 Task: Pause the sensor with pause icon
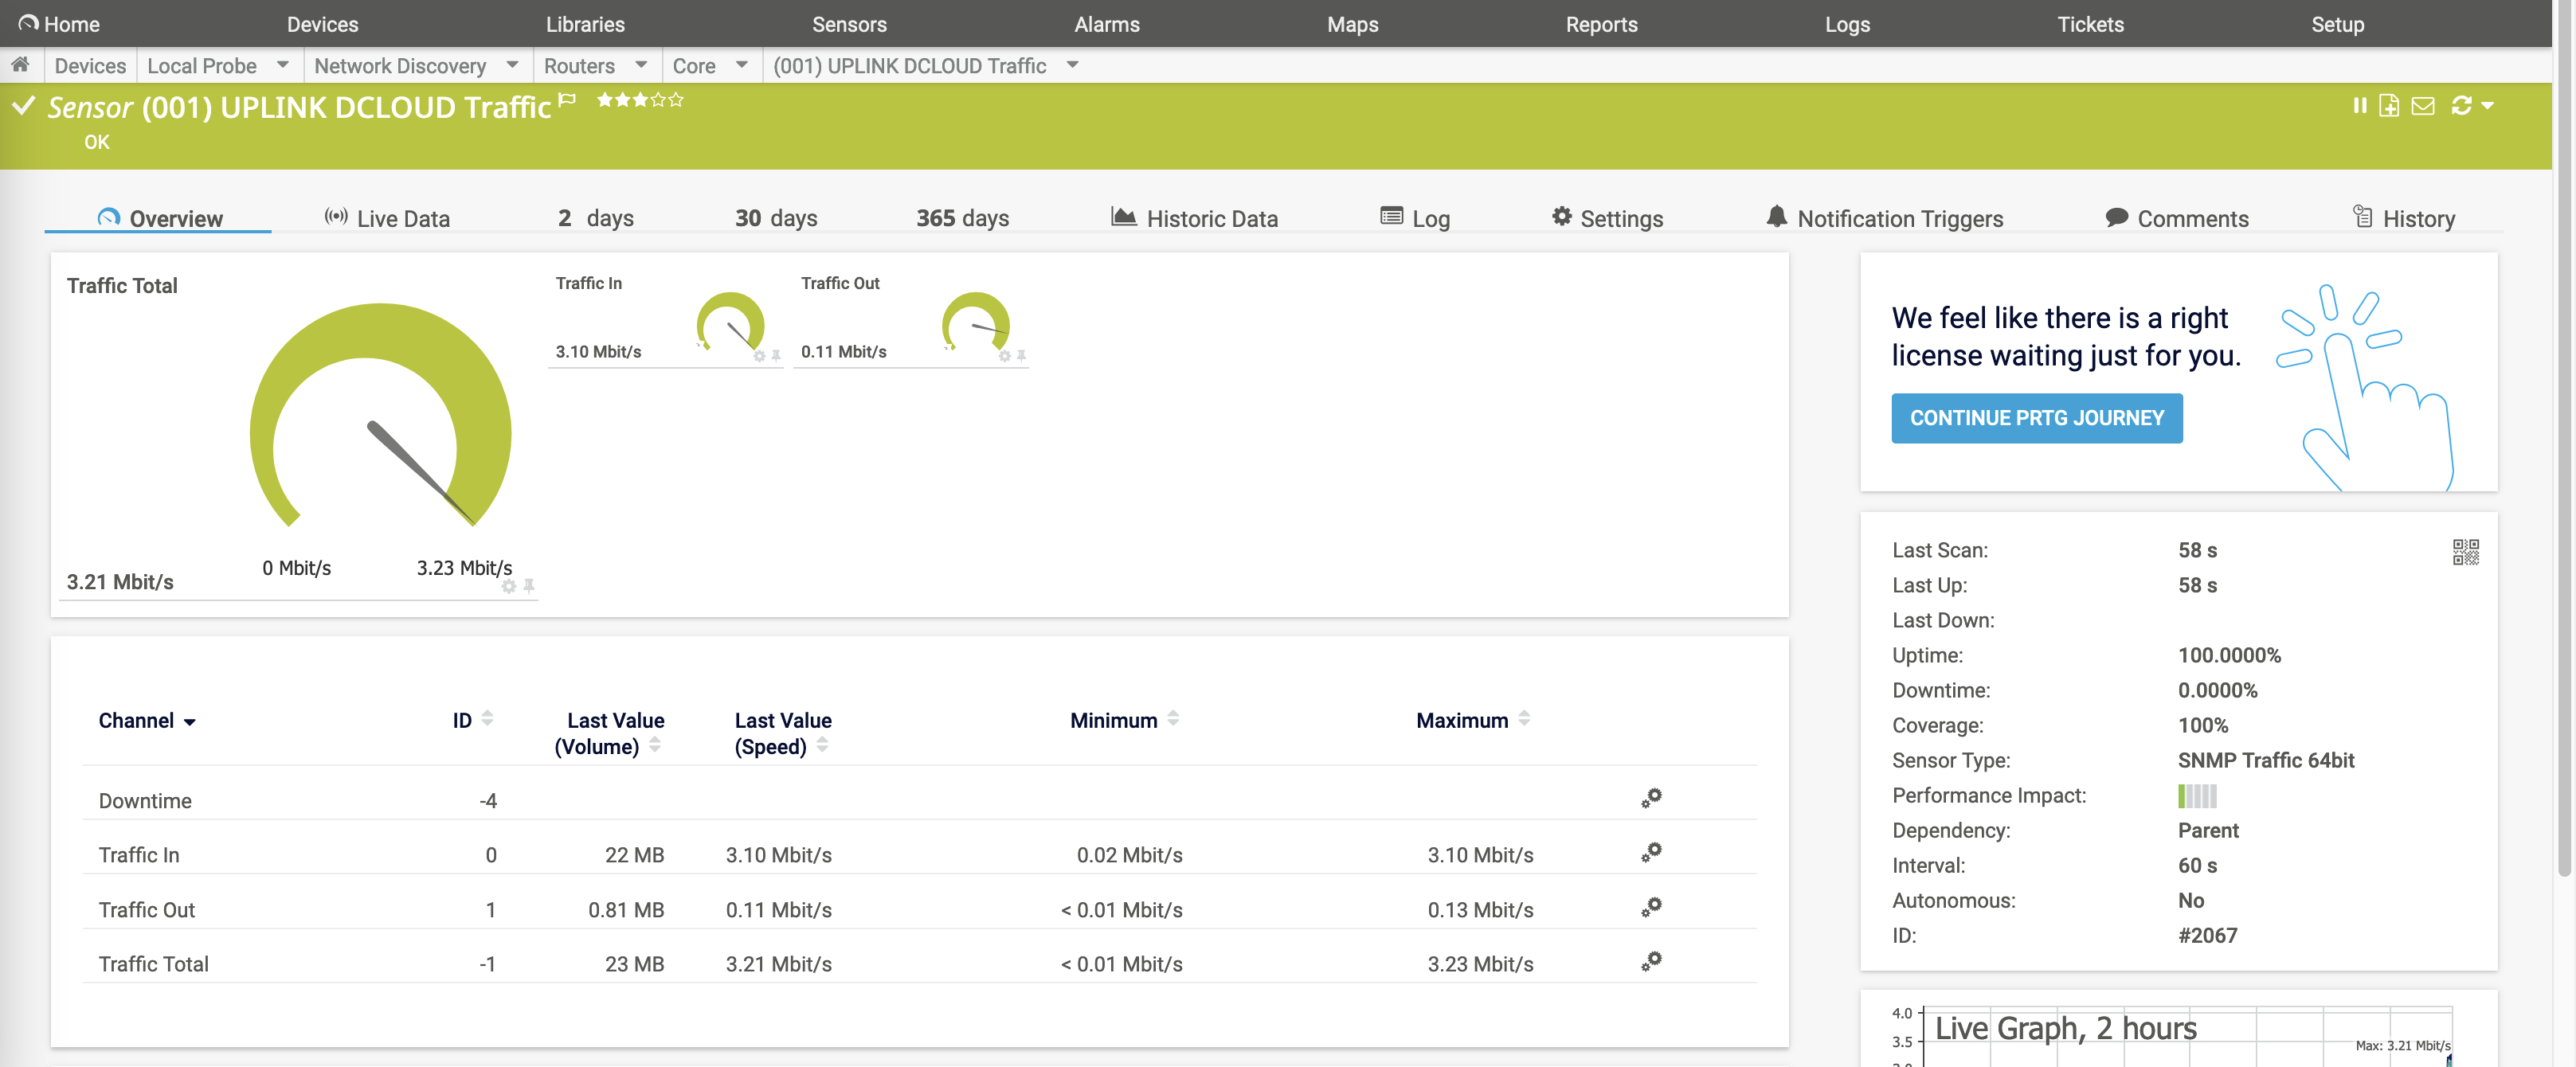(2359, 105)
